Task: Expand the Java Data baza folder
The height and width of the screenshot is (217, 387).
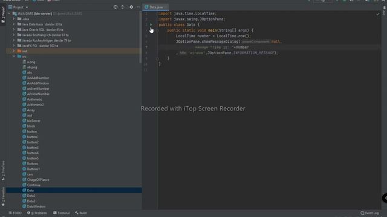Action: pos(14,24)
